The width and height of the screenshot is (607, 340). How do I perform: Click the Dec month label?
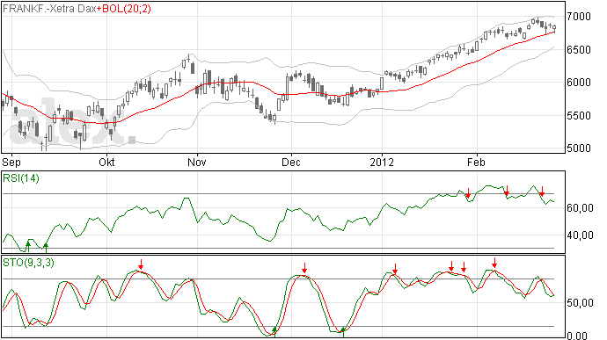[x=290, y=162]
